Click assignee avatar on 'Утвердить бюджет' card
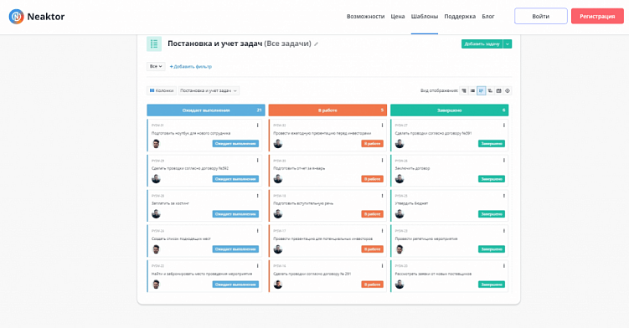 point(400,214)
